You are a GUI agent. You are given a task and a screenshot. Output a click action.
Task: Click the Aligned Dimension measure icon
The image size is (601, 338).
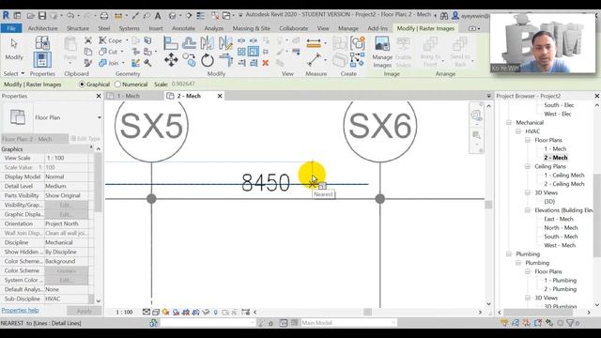point(314,43)
